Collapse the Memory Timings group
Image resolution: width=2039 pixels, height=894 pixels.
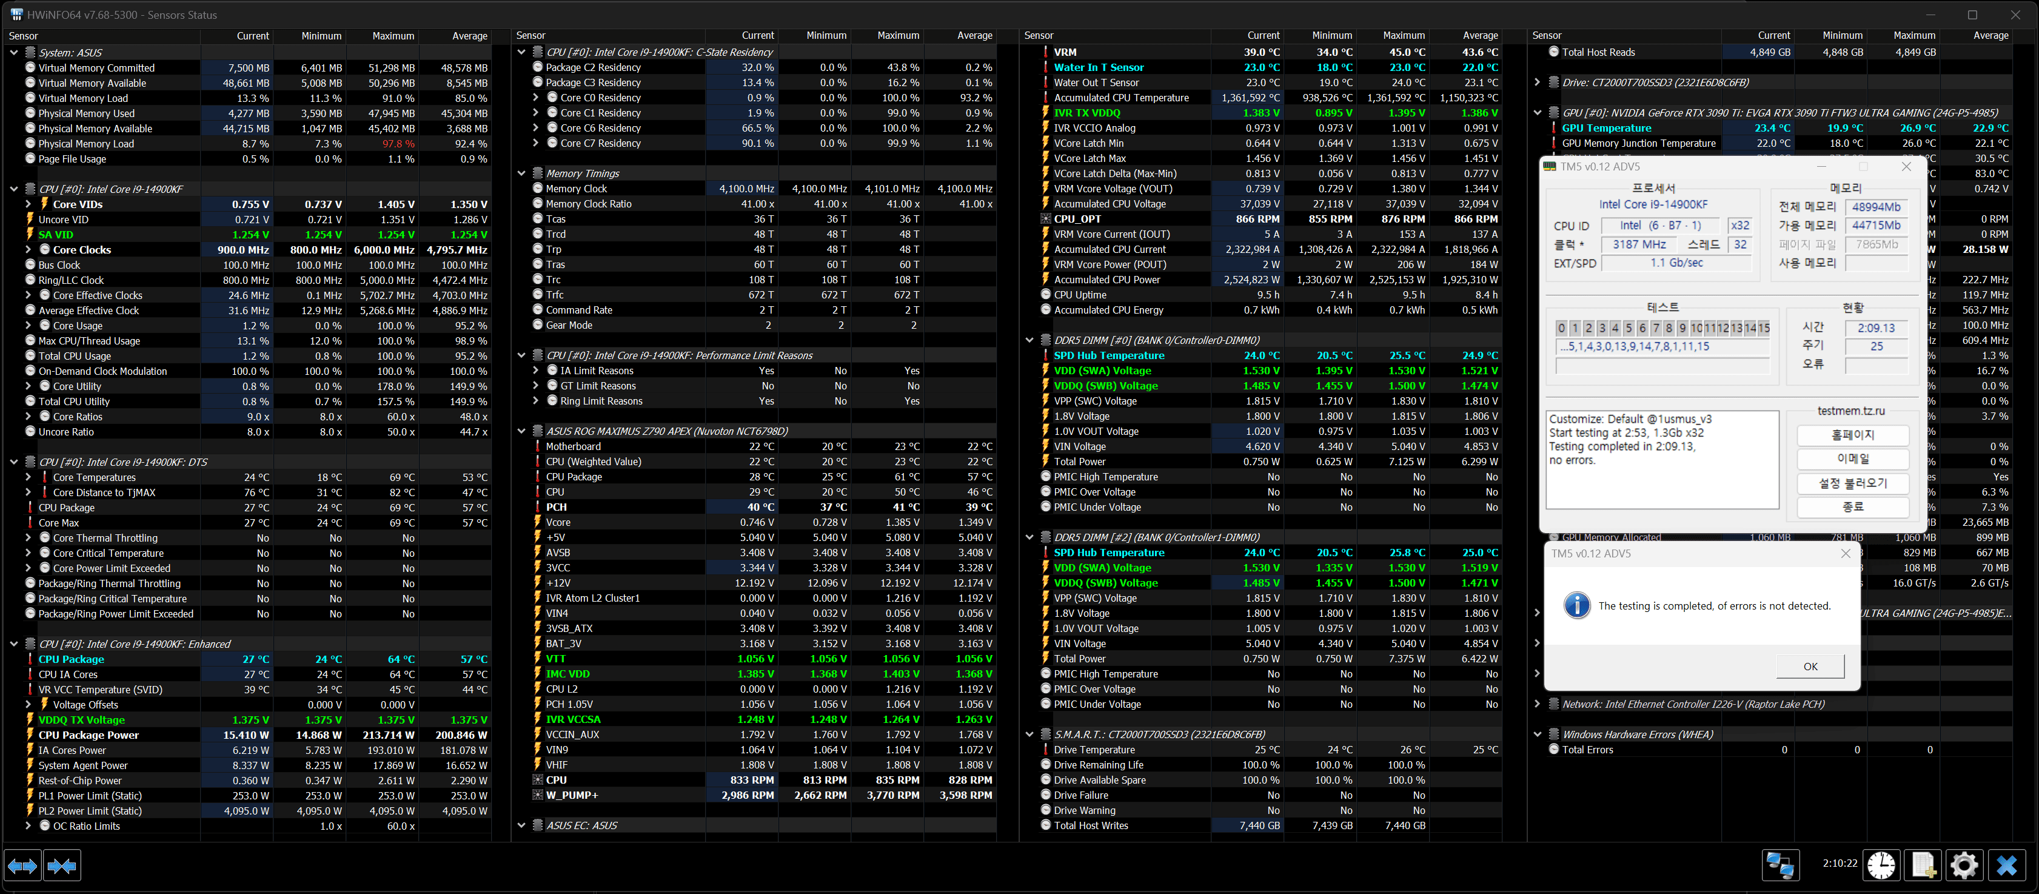(521, 173)
